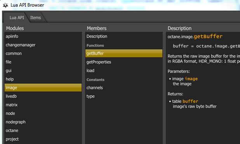
Task: Select the matrix module
Action: [x=43, y=105]
